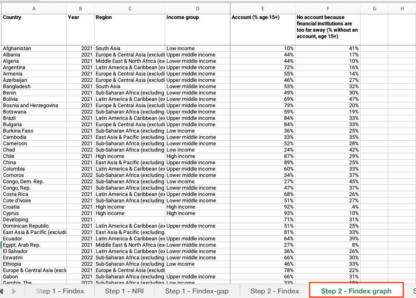
Task: Select column B header
Action: click(80, 9)
